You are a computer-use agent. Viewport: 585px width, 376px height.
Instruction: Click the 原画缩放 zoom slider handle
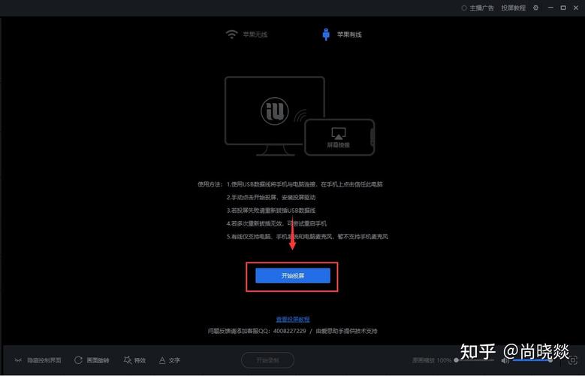(456, 360)
